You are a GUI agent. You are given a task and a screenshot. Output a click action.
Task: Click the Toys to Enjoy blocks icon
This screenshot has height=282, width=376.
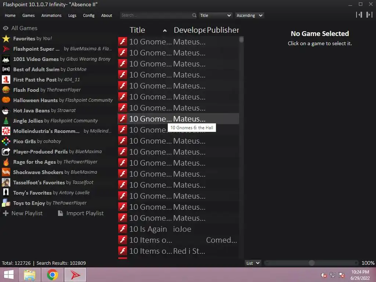6,203
